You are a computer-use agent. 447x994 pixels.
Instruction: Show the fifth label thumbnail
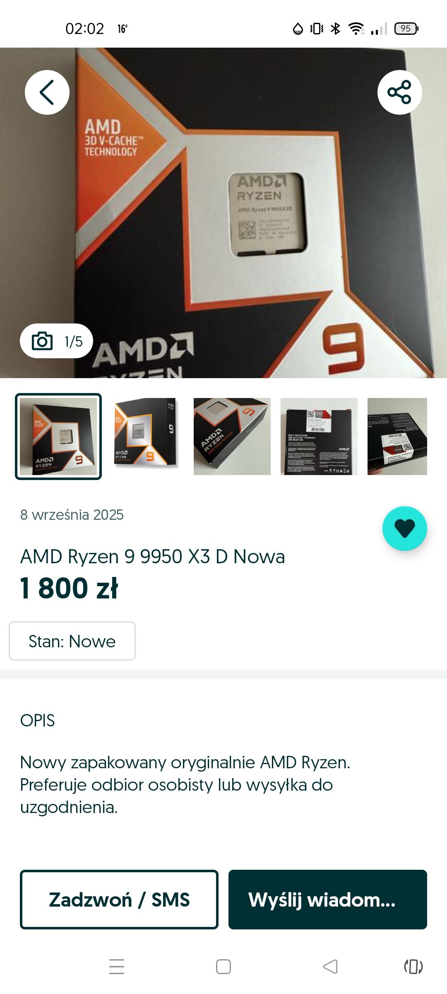(397, 437)
